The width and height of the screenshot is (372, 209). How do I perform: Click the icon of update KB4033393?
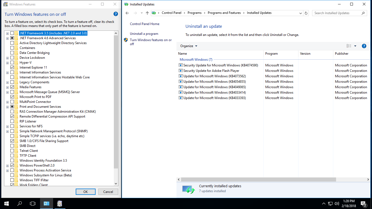pos(181,98)
